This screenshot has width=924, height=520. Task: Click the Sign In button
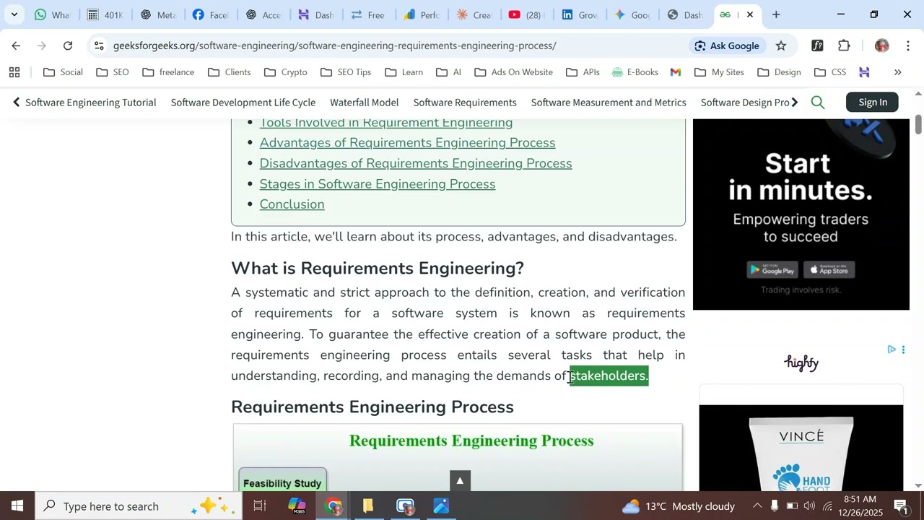tap(873, 103)
